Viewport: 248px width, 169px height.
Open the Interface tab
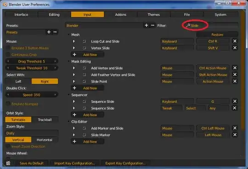pyautogui.click(x=21, y=15)
